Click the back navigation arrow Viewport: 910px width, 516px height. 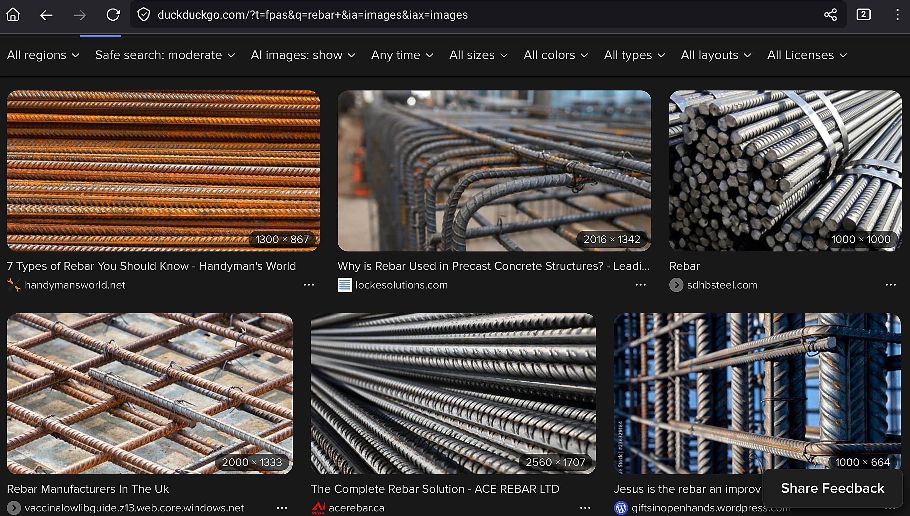[46, 15]
